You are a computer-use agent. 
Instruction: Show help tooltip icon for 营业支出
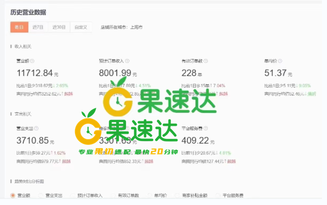pos(36,128)
